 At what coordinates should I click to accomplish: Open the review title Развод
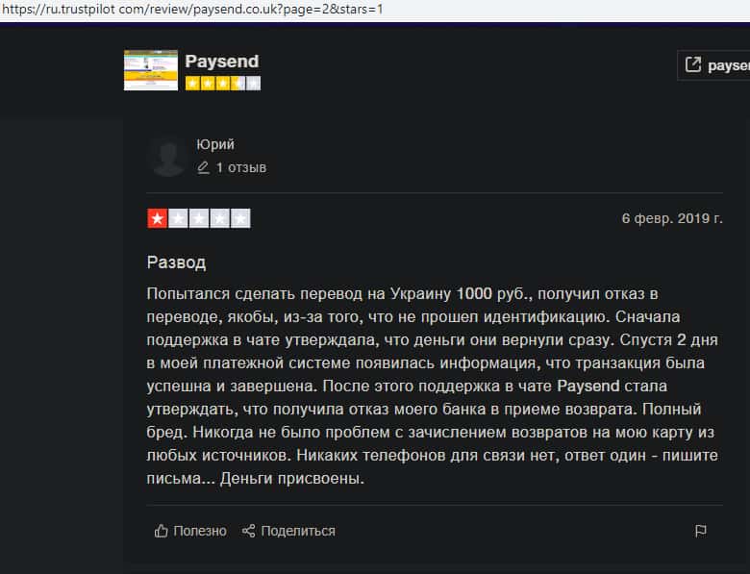[177, 262]
